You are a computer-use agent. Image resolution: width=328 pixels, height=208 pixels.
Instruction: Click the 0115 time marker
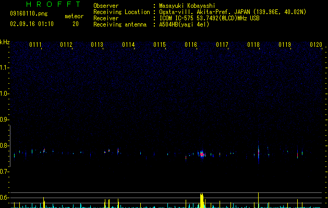[160, 45]
